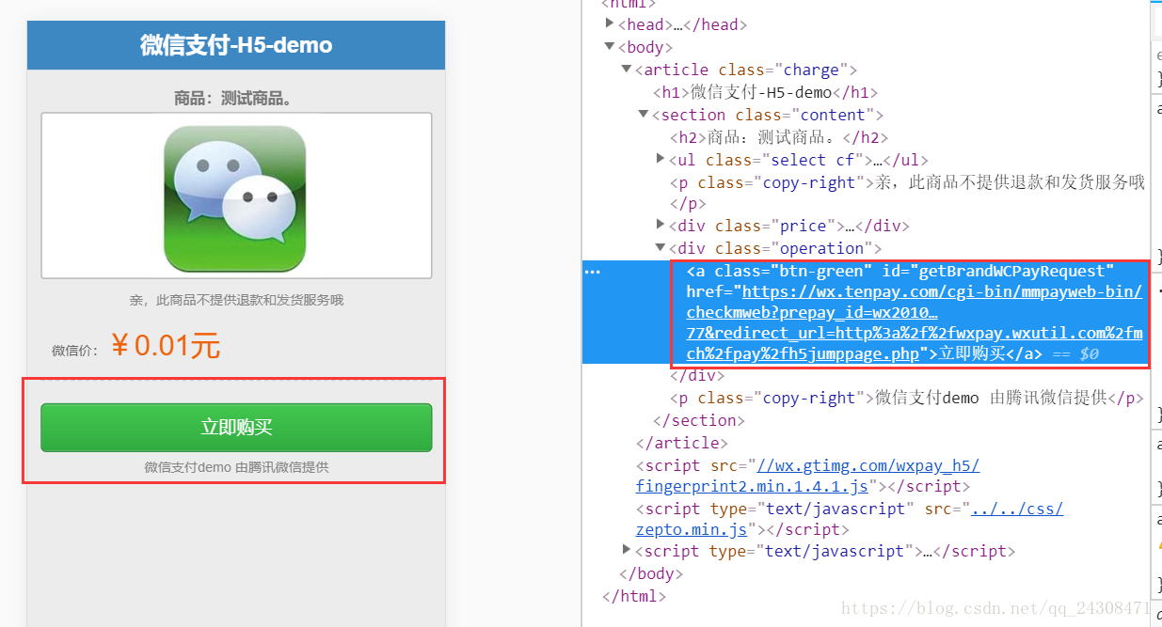
Task: Select the closing </body> tag line
Action: pyautogui.click(x=651, y=573)
